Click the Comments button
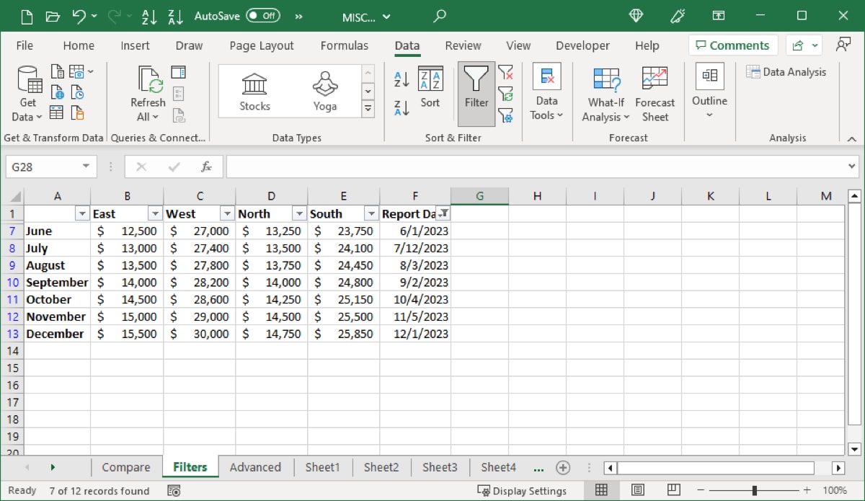Viewport: 865px width, 501px height. pyautogui.click(x=732, y=45)
